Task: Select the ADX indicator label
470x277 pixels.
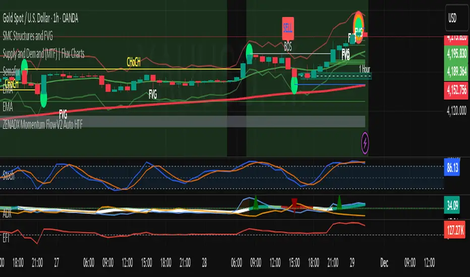Action: click(7, 214)
